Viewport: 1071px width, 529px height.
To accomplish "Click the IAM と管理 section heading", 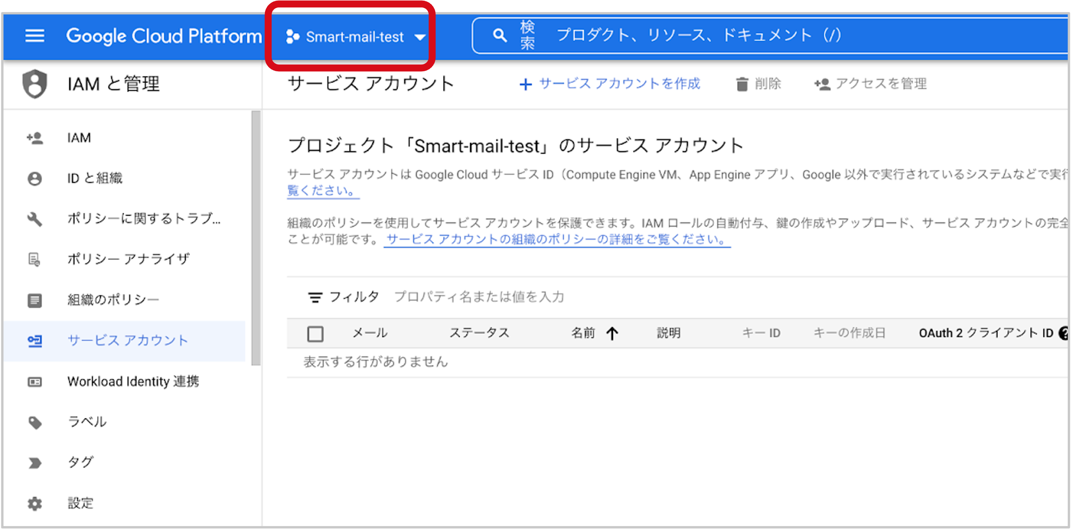I will (114, 84).
